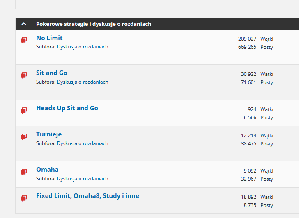Click the red forum icon beside Sit and Go
299x218 pixels.
(24, 75)
